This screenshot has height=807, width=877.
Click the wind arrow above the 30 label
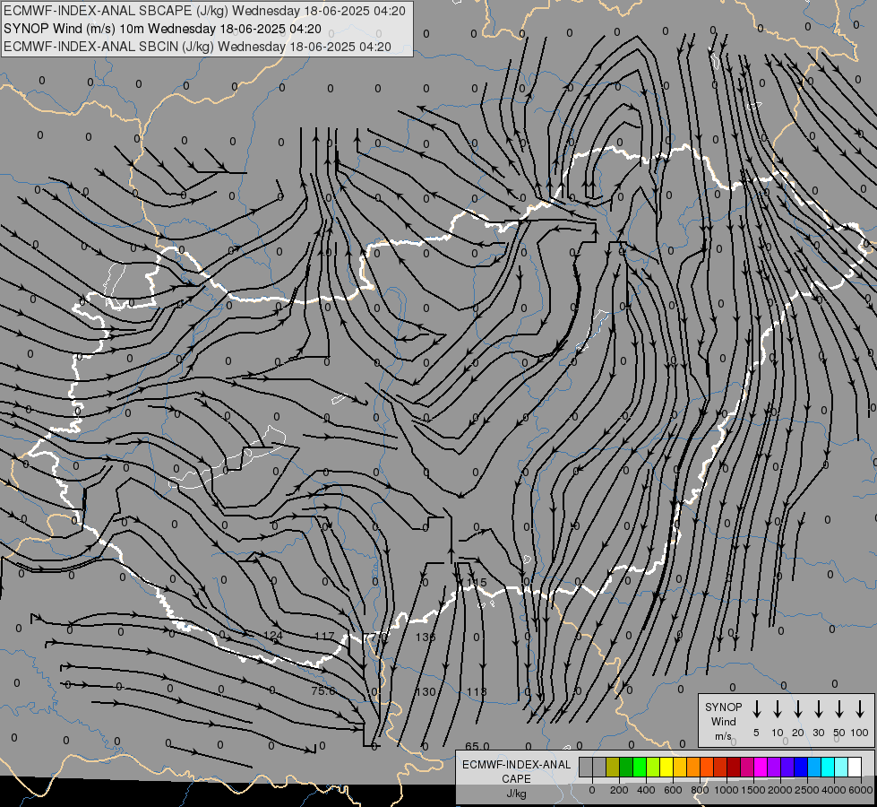pos(818,709)
